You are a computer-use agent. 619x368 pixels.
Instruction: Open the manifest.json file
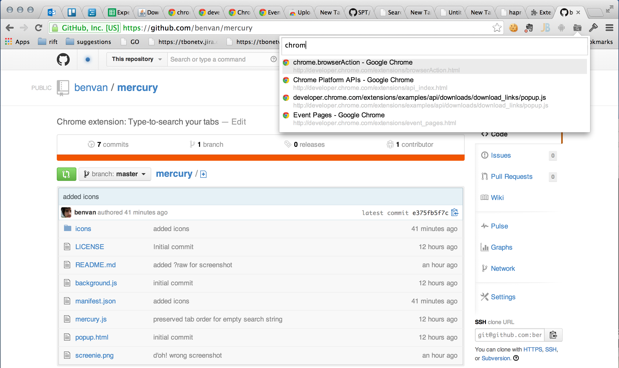point(96,301)
